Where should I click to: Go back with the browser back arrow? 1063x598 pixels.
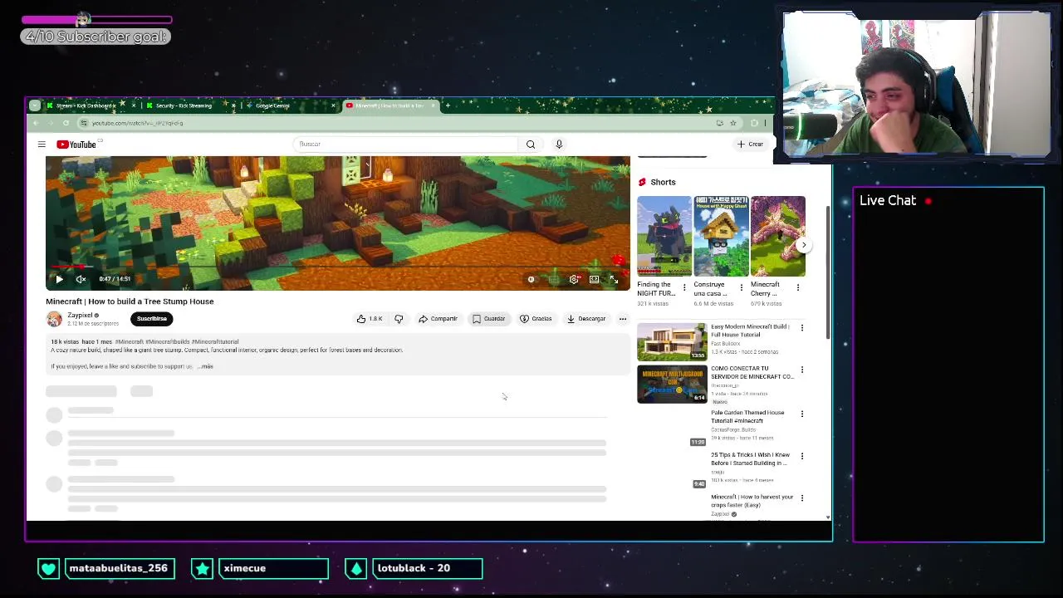coord(35,123)
